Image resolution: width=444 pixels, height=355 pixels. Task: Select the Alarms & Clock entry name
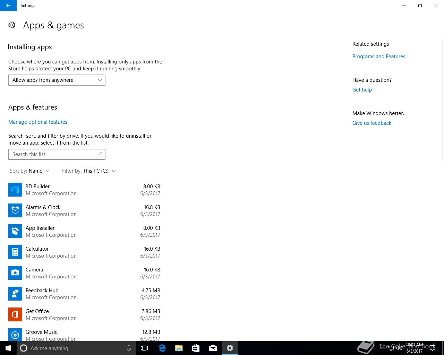pos(43,207)
